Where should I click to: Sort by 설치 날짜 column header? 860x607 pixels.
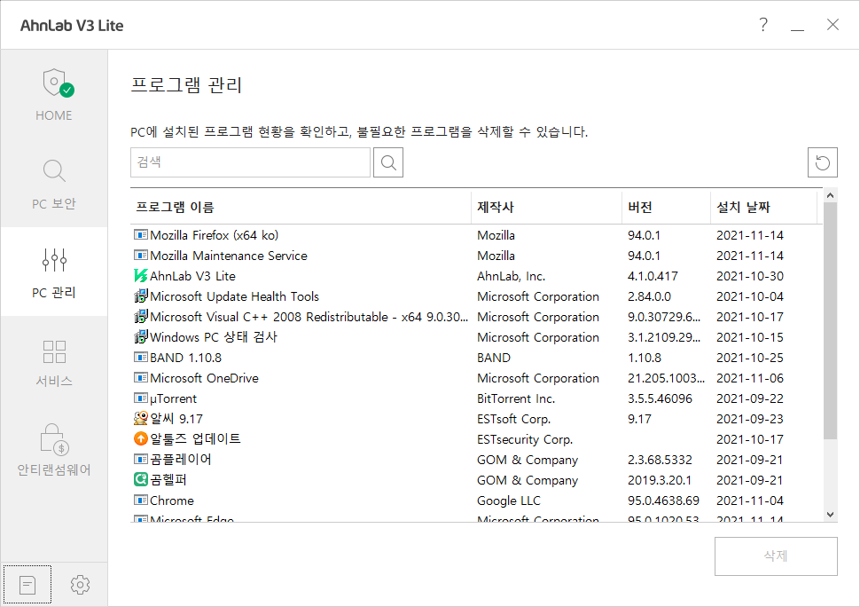763,207
